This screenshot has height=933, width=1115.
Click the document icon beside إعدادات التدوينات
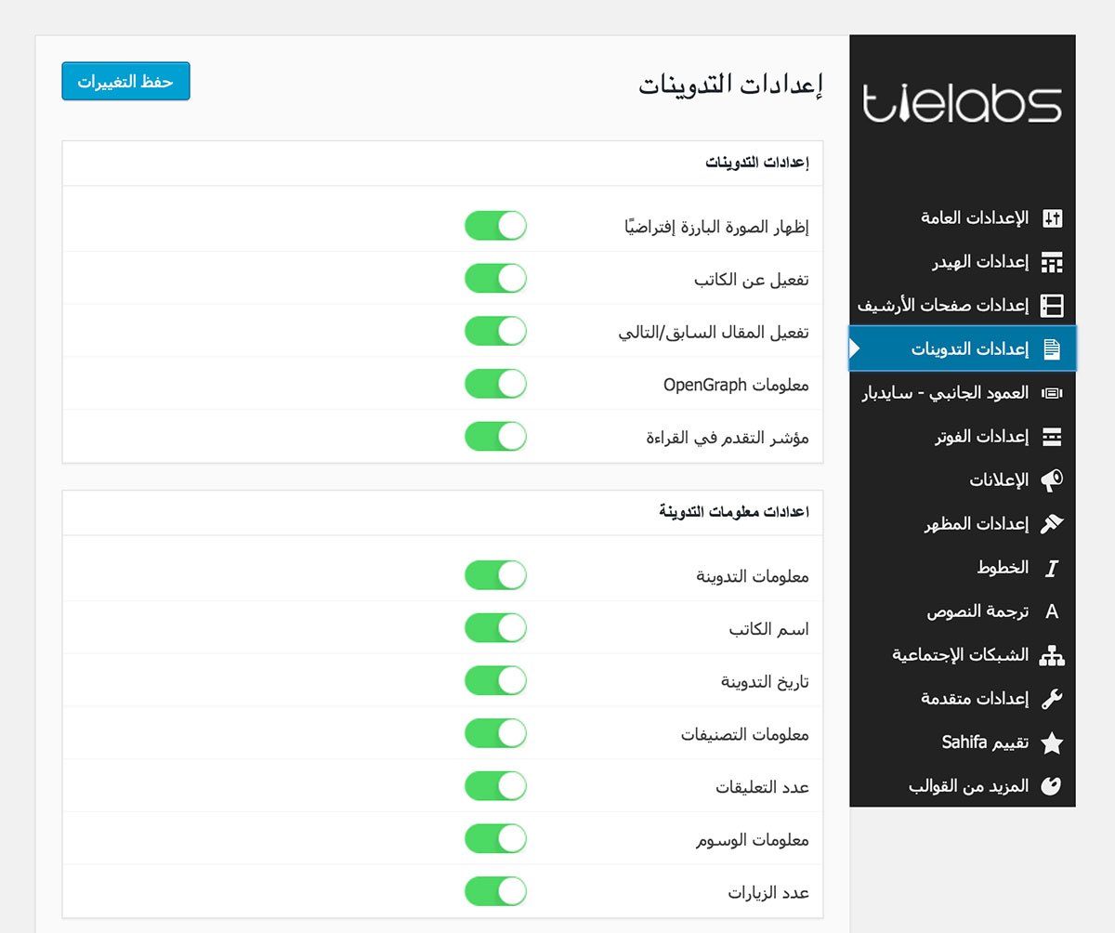[1052, 349]
